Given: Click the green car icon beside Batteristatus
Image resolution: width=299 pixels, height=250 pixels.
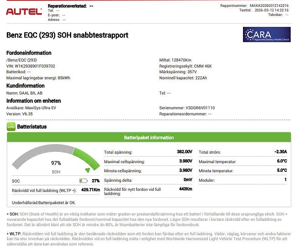Looking at the screenshot, I should click(x=11, y=127).
